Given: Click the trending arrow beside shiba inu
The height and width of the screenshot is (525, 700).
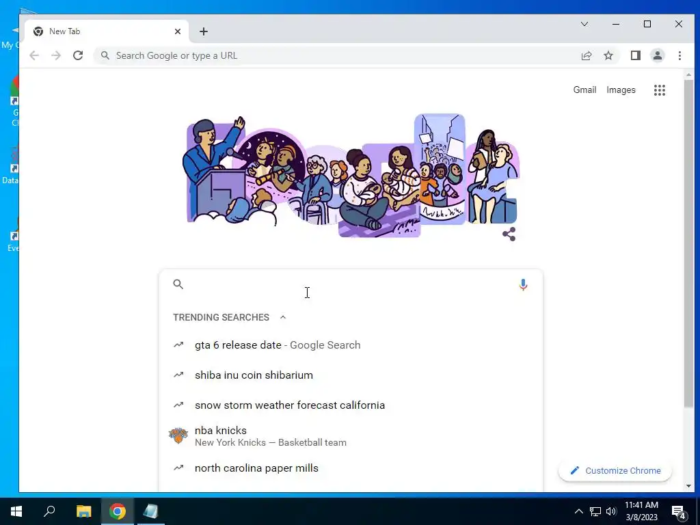Looking at the screenshot, I should [x=178, y=375].
